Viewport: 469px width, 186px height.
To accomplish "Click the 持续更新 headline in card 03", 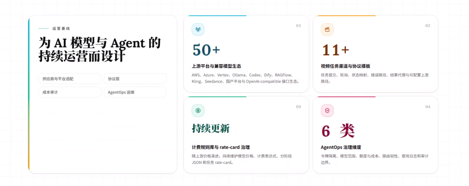I will tap(211, 129).
